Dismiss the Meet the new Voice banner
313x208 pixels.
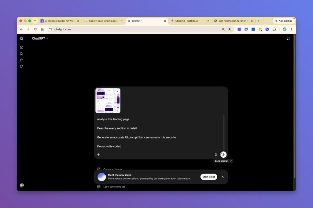click(223, 177)
